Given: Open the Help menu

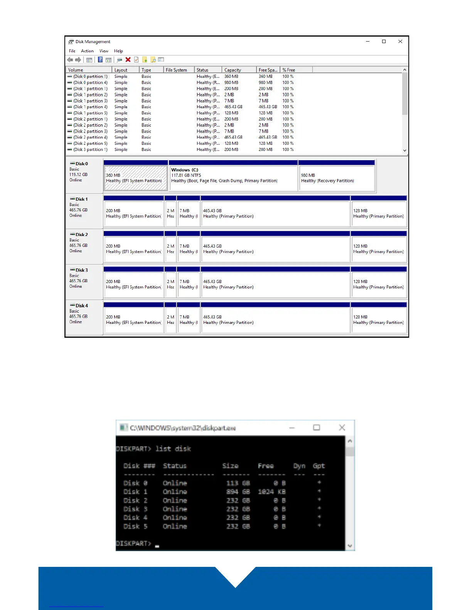Looking at the screenshot, I should 118,51.
